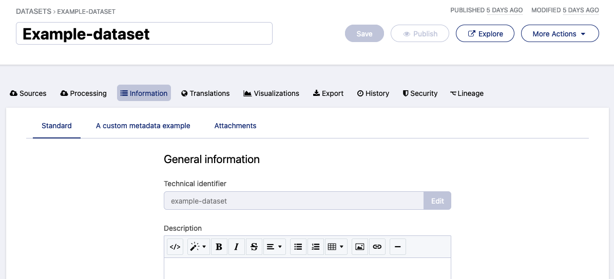This screenshot has height=279, width=614.
Task: Click the Explore button
Action: (485, 34)
